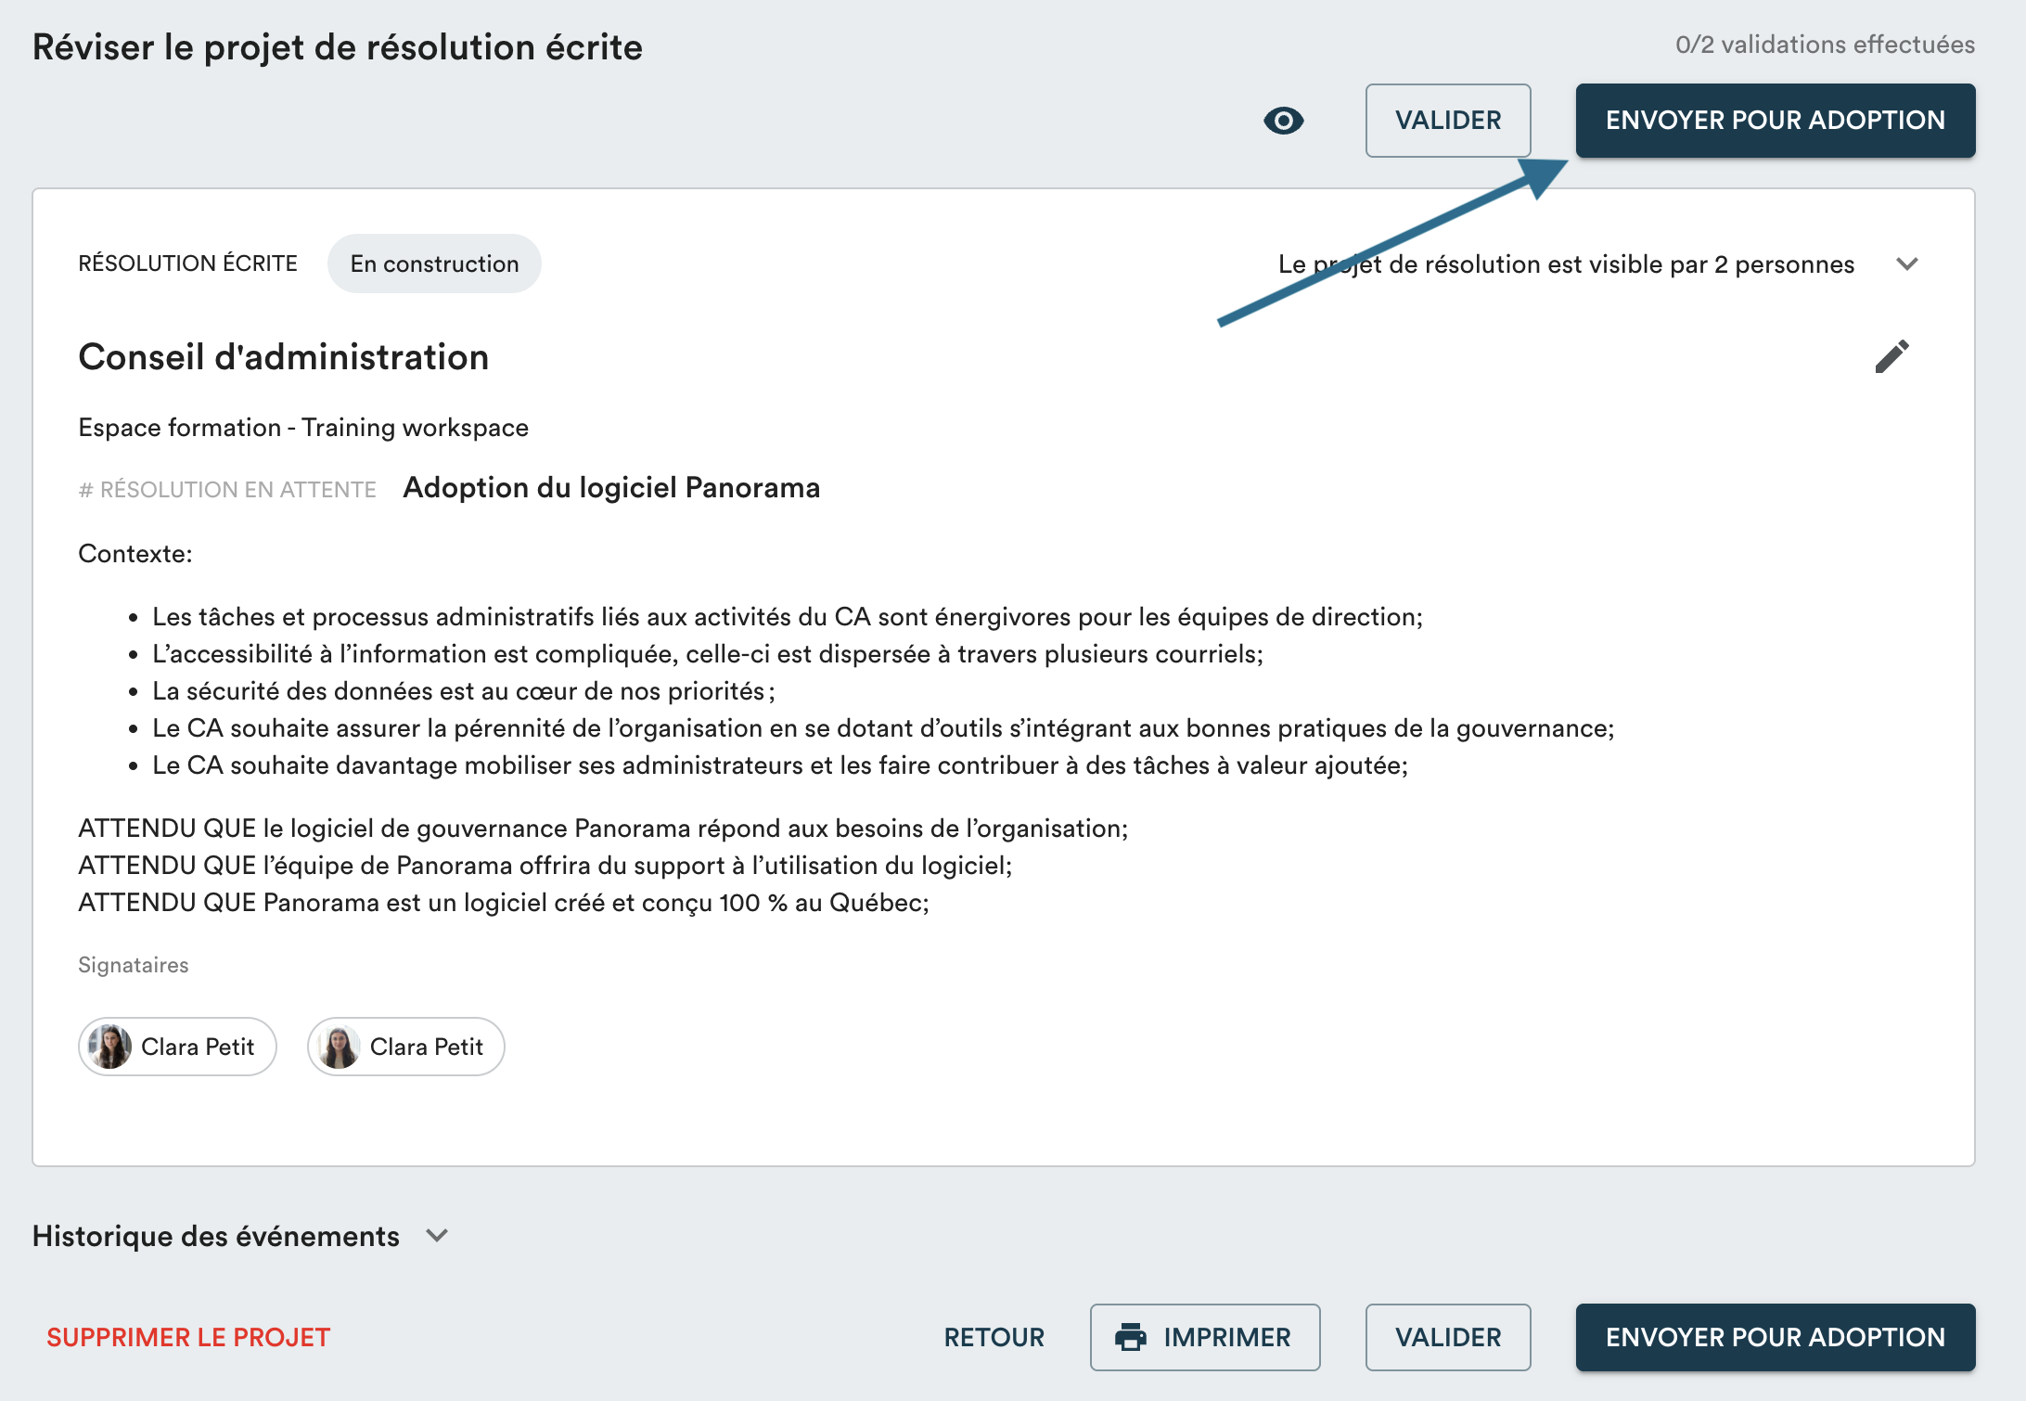Click the eye preview icon
This screenshot has height=1401, width=2026.
pyautogui.click(x=1283, y=121)
